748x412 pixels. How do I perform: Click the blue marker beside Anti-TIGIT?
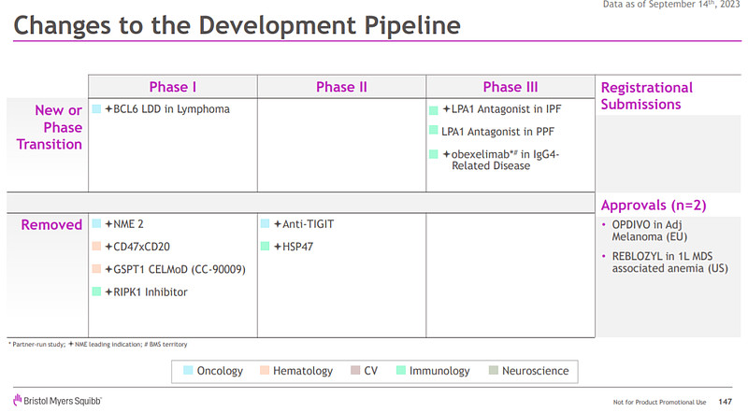pyautogui.click(x=266, y=225)
